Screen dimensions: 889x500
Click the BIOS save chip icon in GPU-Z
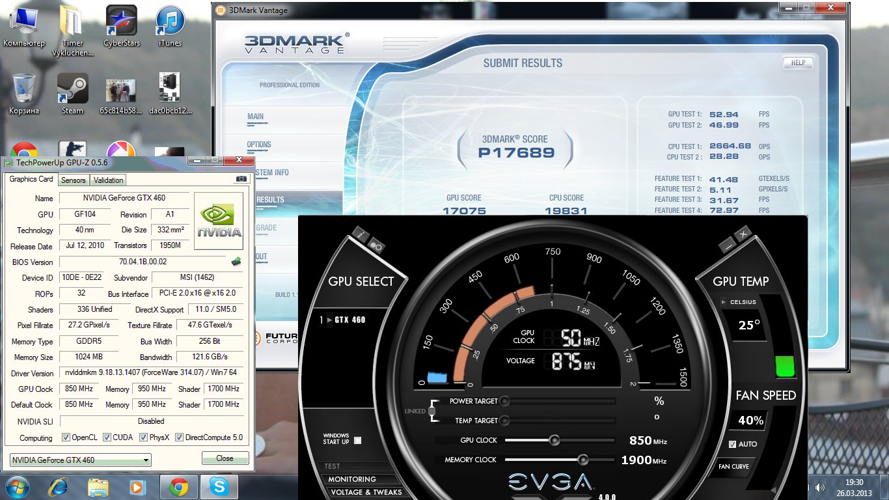(236, 262)
